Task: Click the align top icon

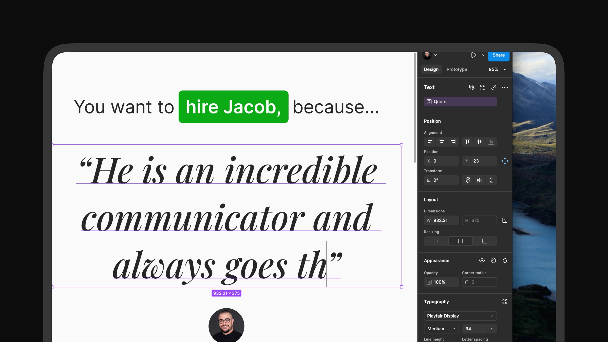Action: (x=468, y=142)
